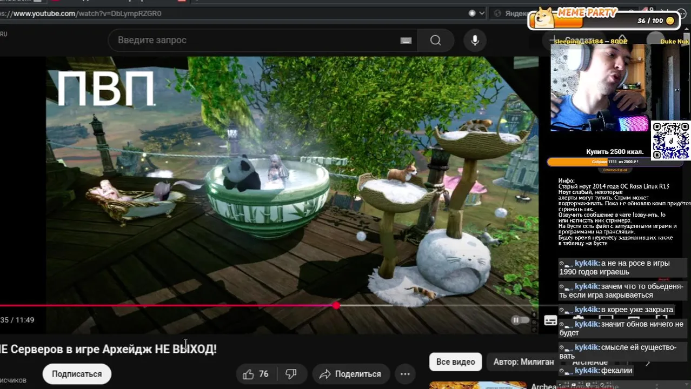This screenshot has width=691, height=389.
Task: Select the "Все видео" chip
Action: tap(456, 362)
